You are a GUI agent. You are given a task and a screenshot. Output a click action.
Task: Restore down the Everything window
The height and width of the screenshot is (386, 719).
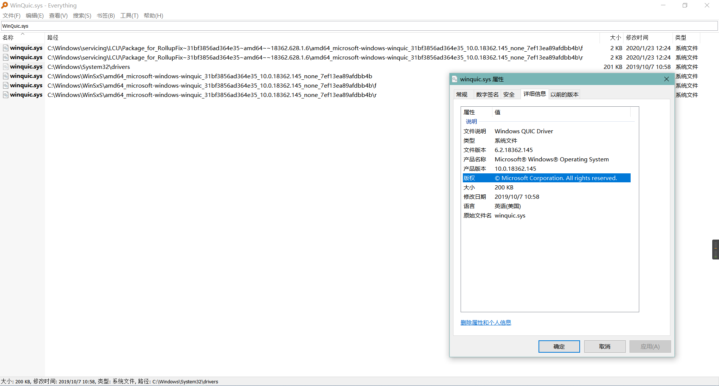[x=685, y=5]
